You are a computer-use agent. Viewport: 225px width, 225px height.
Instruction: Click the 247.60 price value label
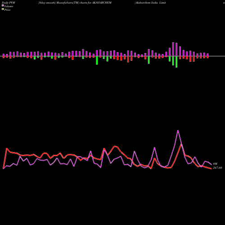click(217, 168)
